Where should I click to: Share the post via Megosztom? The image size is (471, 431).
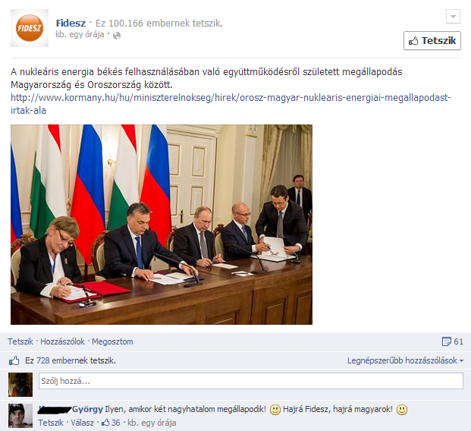click(112, 341)
